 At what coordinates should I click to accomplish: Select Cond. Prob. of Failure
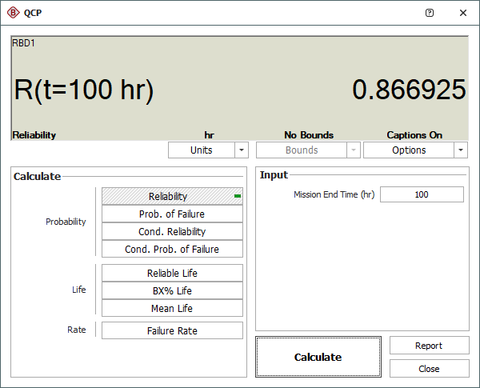(x=172, y=250)
